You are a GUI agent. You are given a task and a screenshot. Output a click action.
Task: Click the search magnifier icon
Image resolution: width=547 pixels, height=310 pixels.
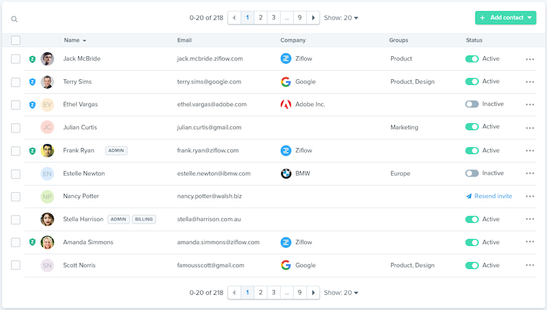14,19
